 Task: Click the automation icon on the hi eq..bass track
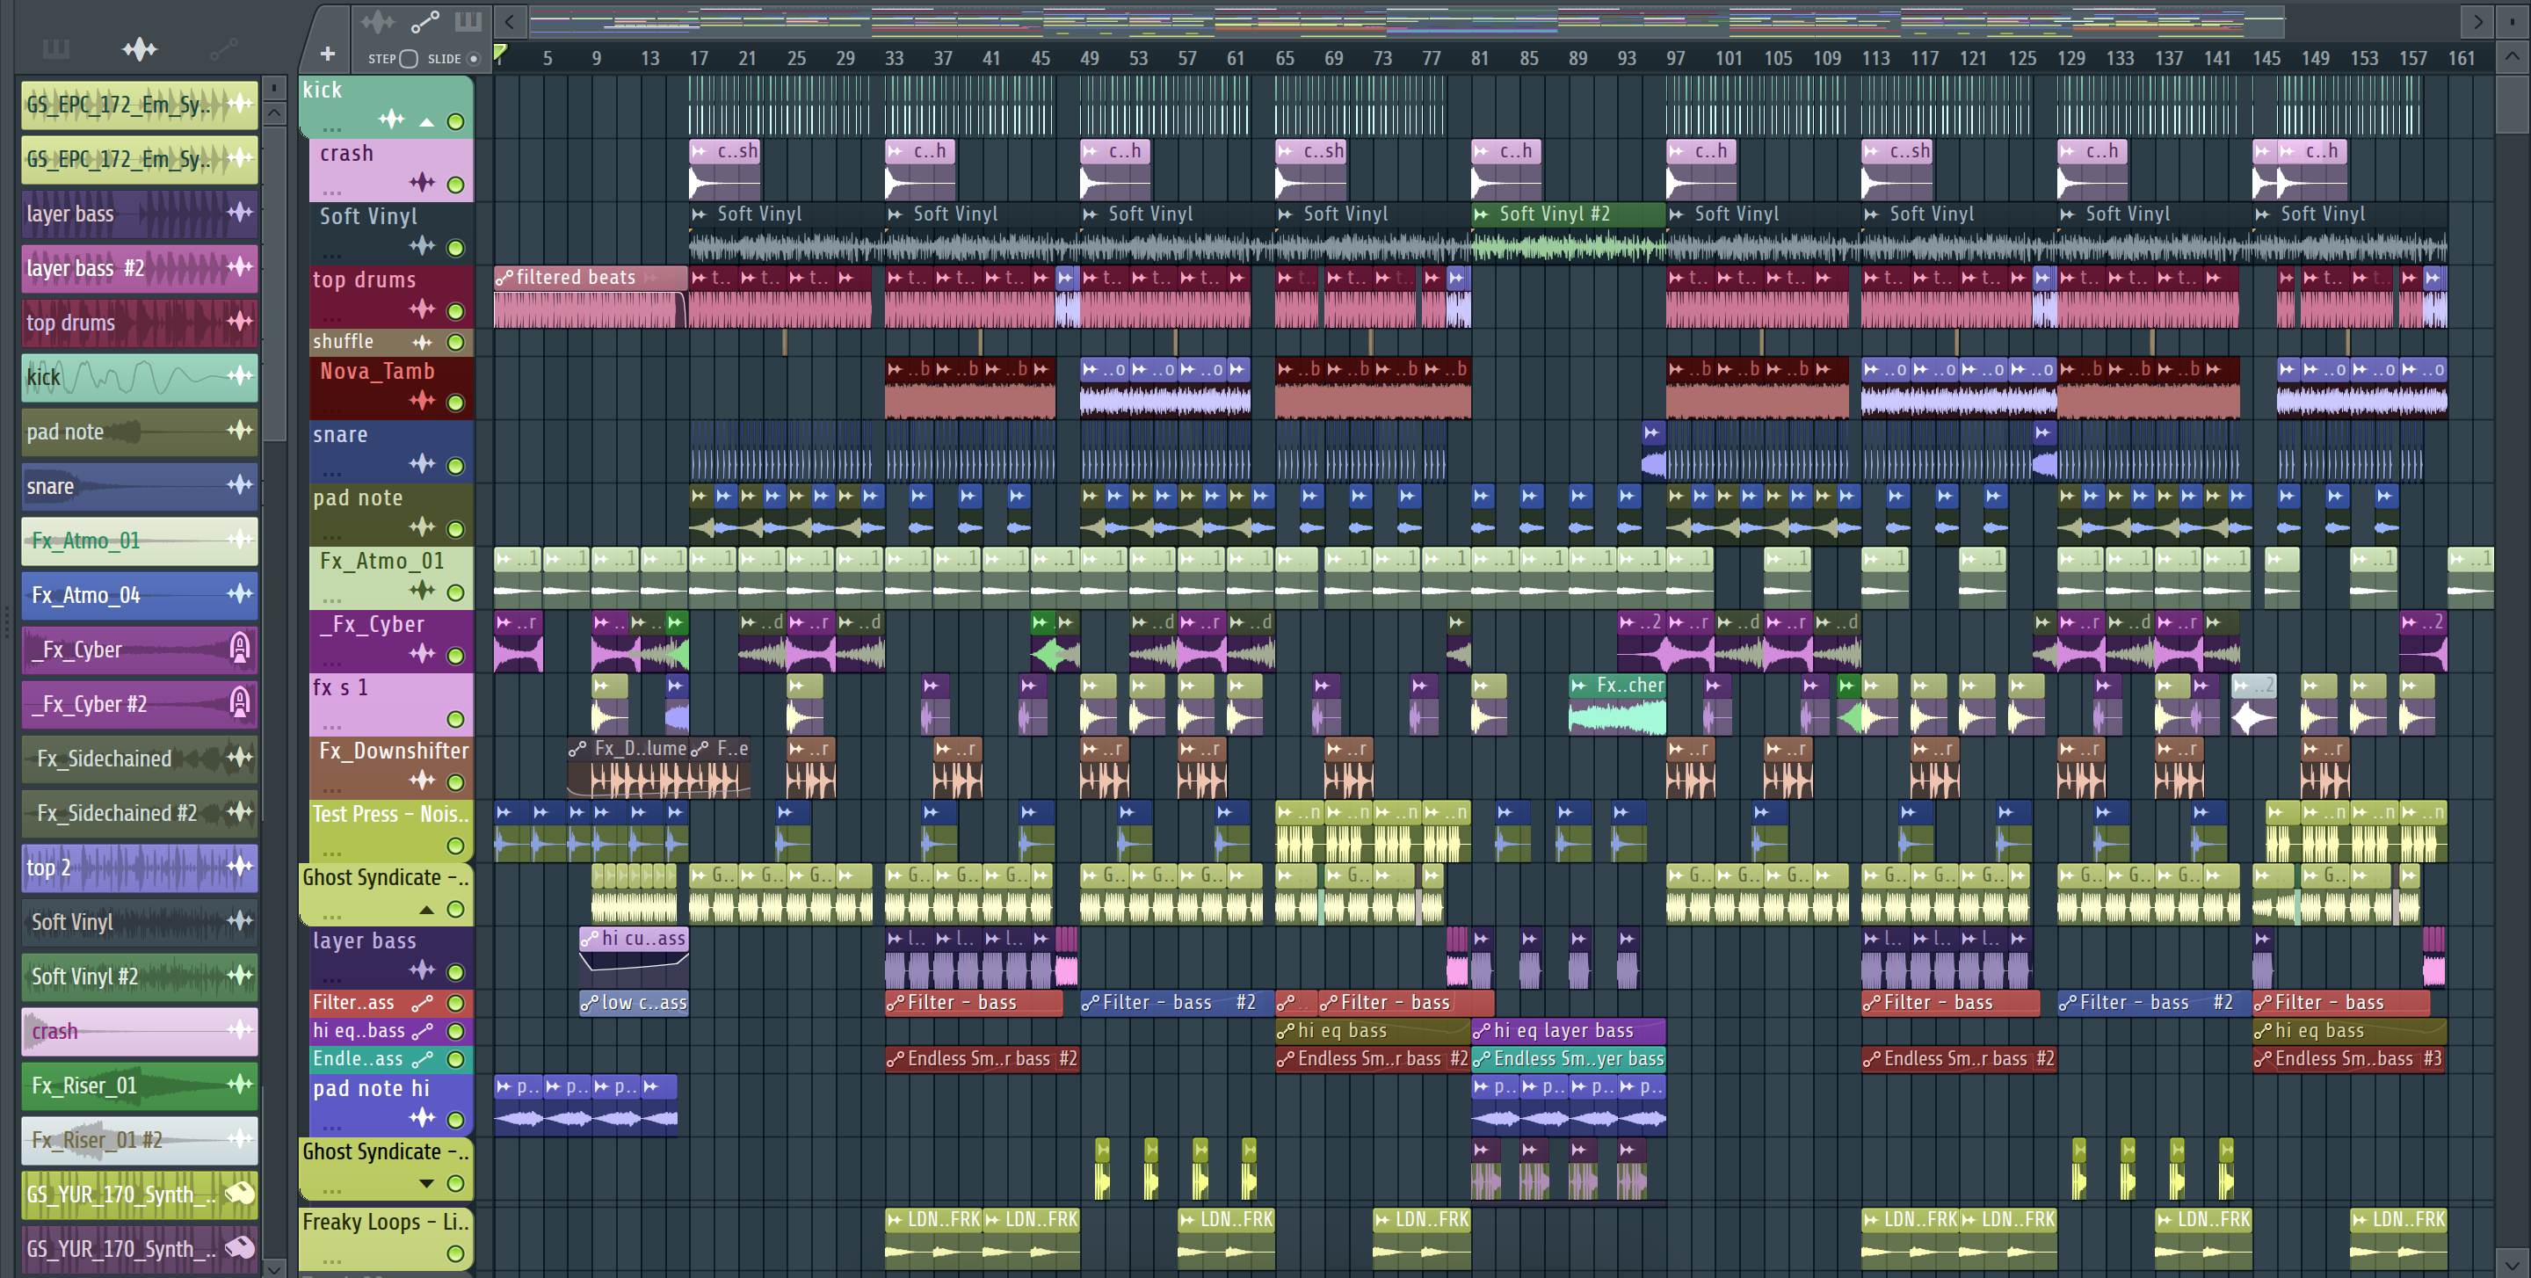tap(423, 1031)
